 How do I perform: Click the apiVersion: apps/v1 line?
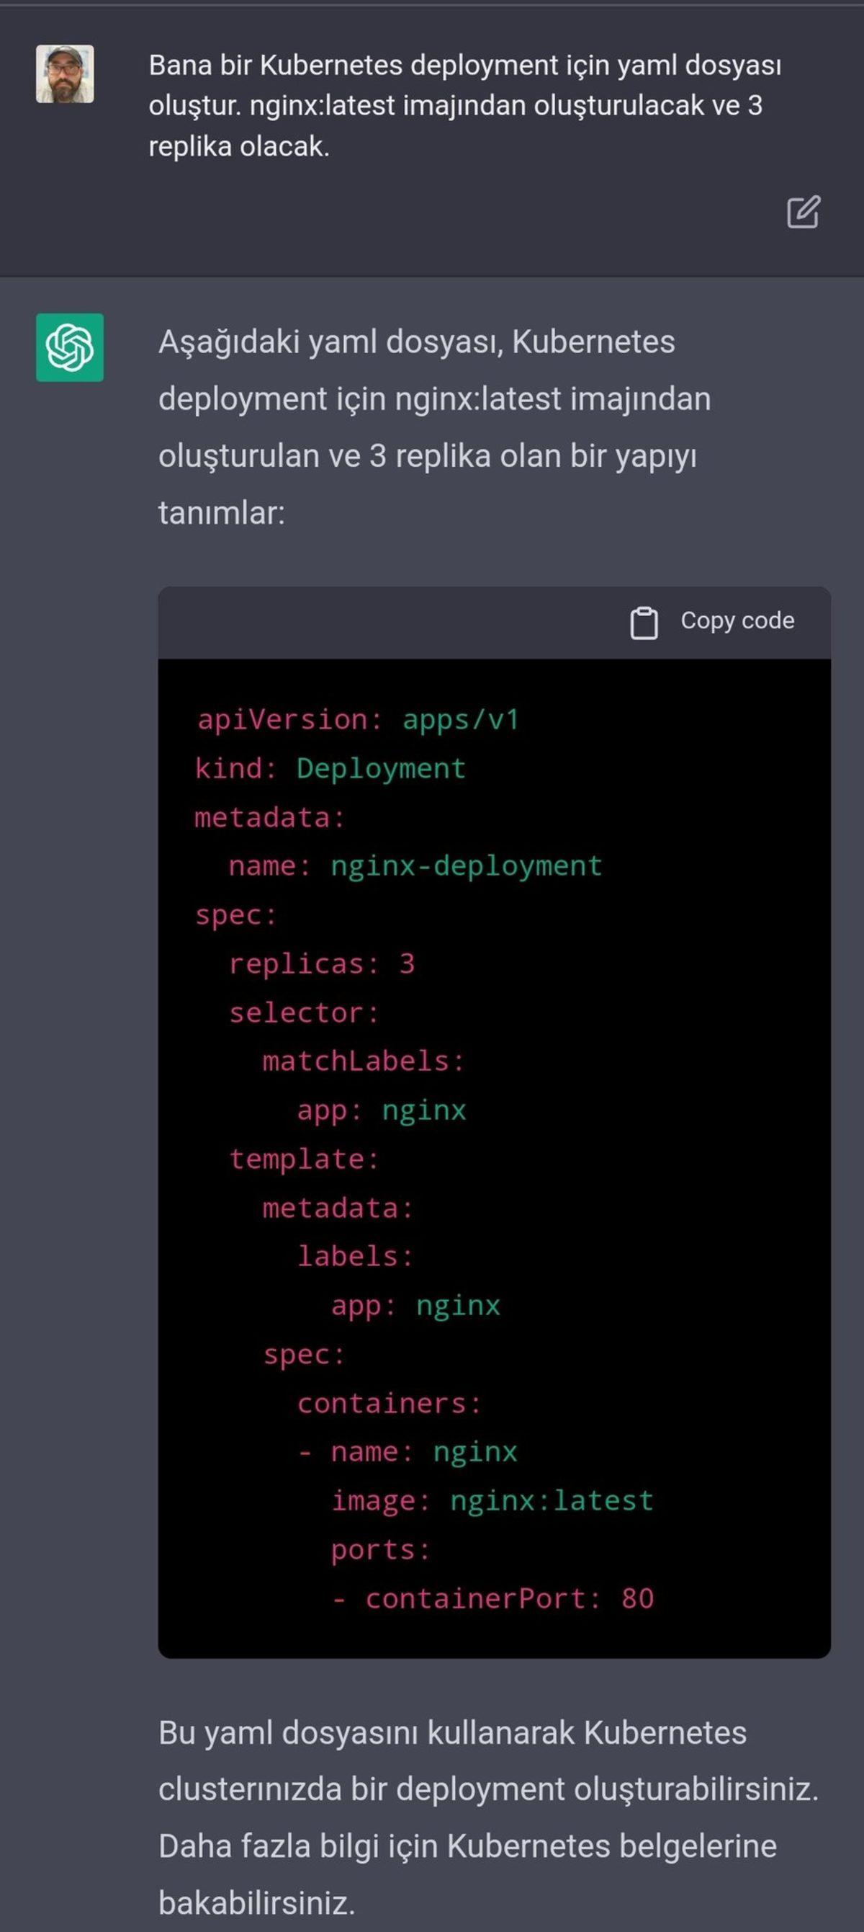point(357,719)
